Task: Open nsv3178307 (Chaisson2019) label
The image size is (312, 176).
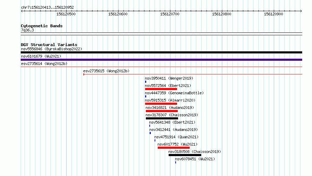Action: point(172,115)
